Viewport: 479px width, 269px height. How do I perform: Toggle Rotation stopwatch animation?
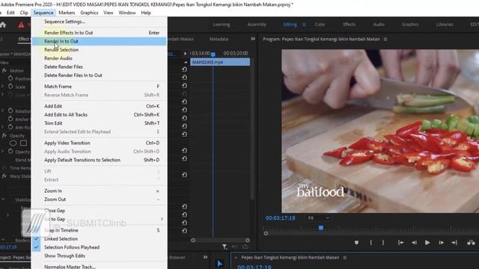10,111
